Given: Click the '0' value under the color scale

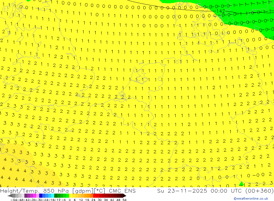Looking at the screenshot, I should (70, 200).
